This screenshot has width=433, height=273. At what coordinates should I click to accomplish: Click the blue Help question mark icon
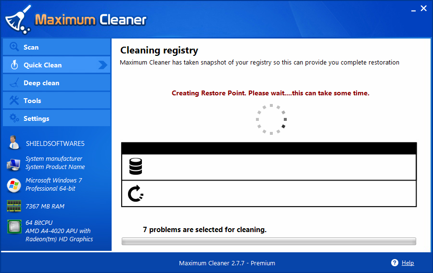click(395, 263)
